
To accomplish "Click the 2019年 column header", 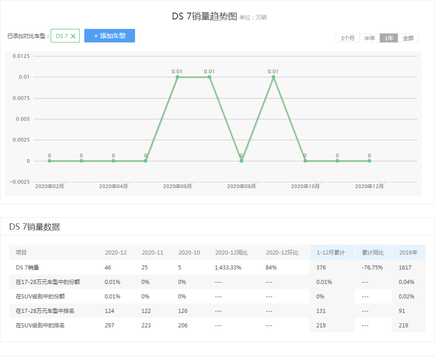I will pos(408,253).
